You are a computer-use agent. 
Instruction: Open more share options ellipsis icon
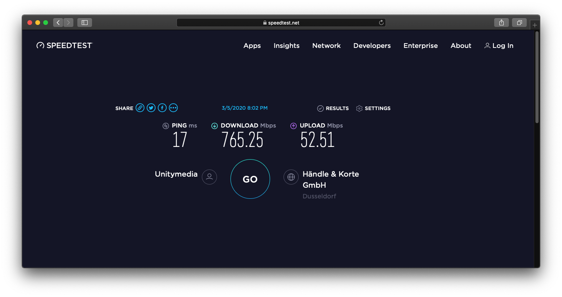[x=173, y=108]
